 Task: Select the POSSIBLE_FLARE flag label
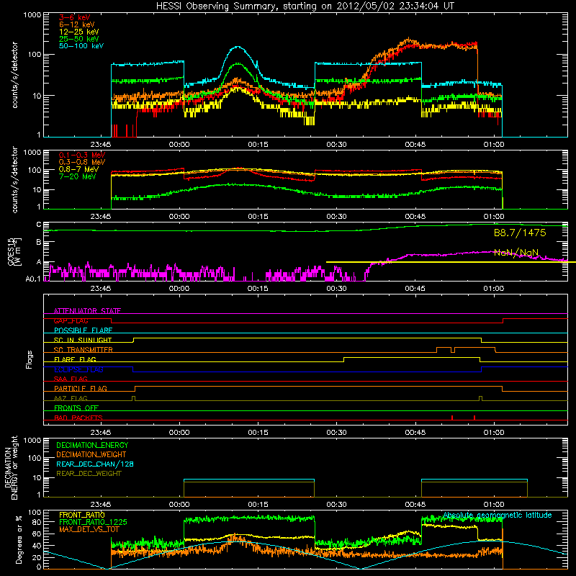point(83,330)
